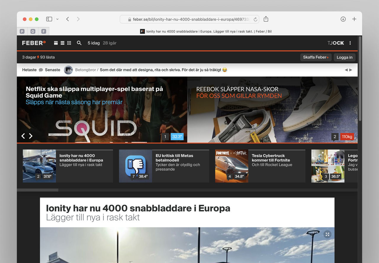
Task: Switch to the 28 igår tab
Action: (x=110, y=43)
